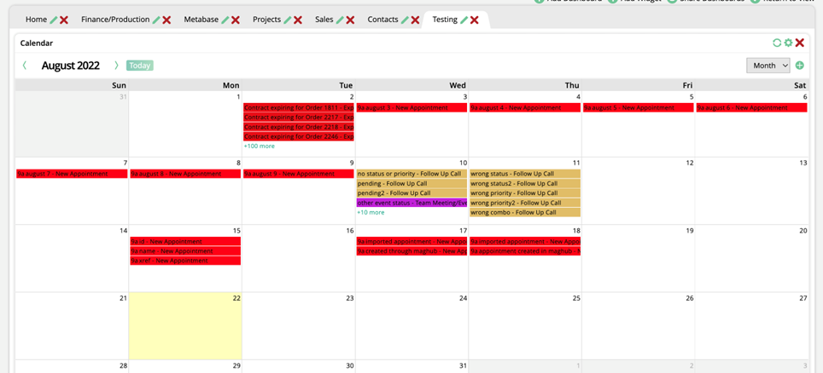
Task: Open '9a name - New Appointment' event
Action: point(185,251)
